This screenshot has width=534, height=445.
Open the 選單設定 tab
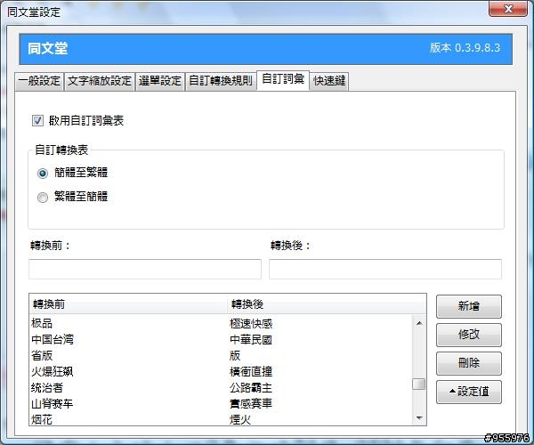159,81
